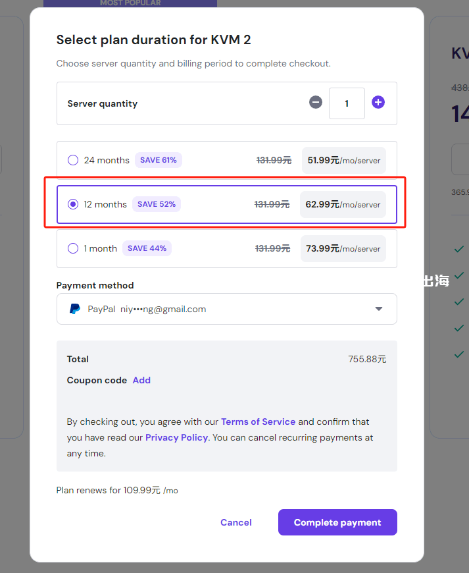This screenshot has width=469, height=573.
Task: Increase server quantity with plus icon
Action: pos(378,103)
